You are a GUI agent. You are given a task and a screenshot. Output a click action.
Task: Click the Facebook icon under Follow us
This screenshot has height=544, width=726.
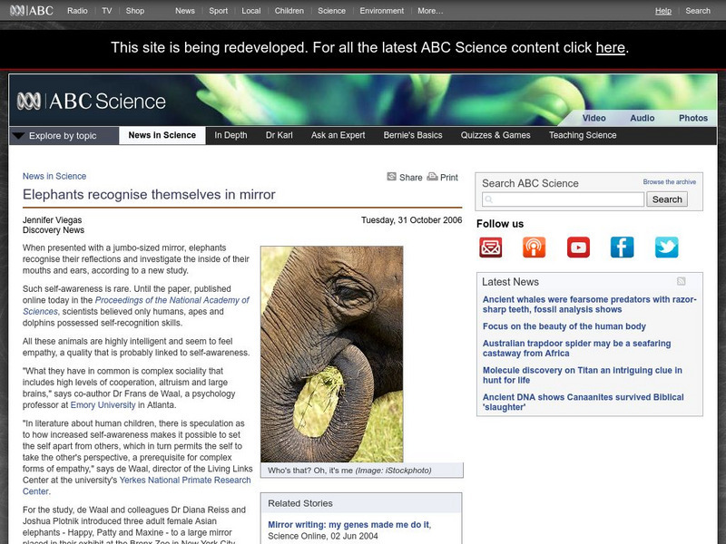pos(623,246)
